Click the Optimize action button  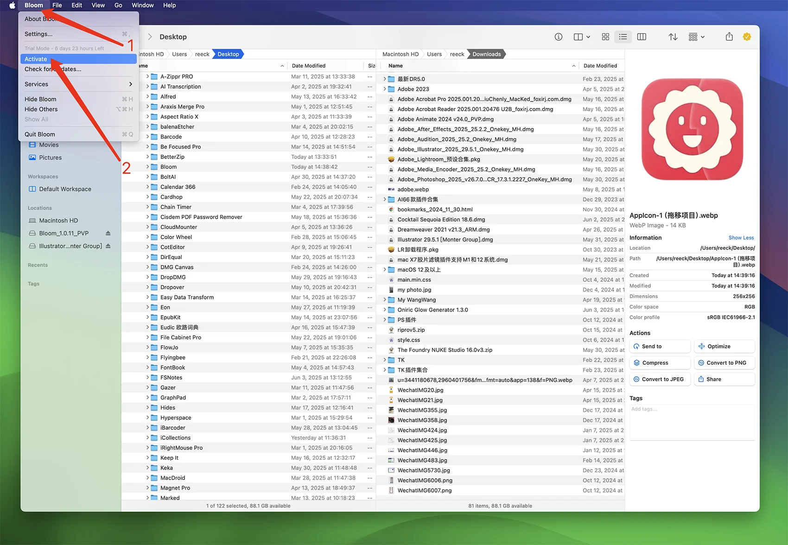tap(724, 346)
